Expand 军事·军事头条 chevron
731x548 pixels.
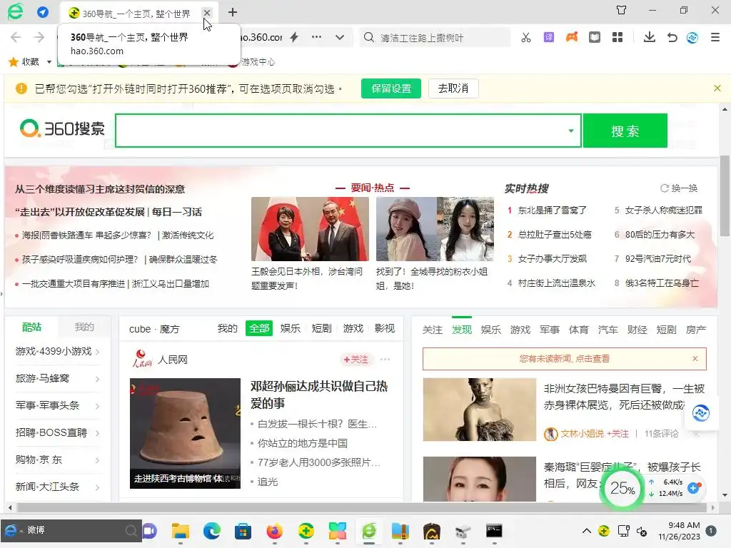pyautogui.click(x=97, y=406)
